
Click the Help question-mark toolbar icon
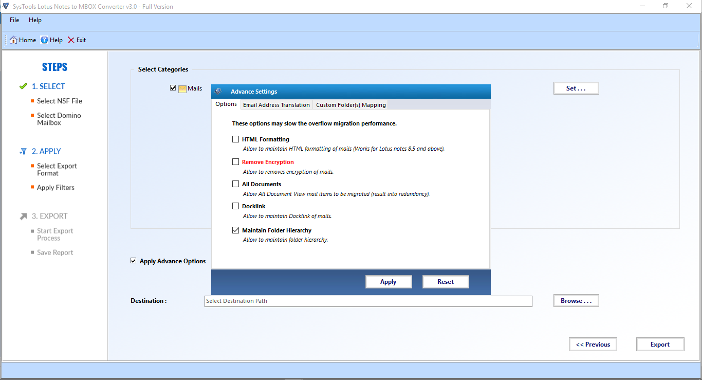pyautogui.click(x=45, y=40)
